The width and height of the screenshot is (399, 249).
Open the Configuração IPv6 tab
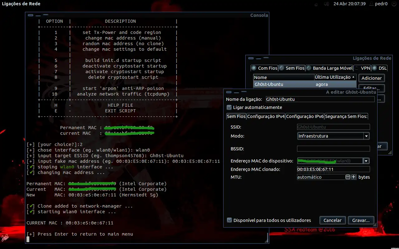tap(305, 116)
